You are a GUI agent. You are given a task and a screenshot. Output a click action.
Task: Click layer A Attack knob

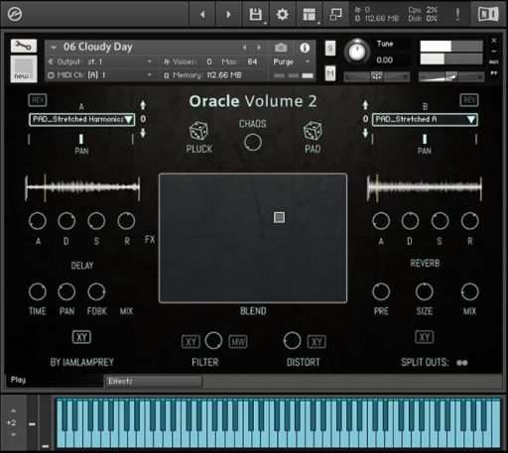pos(38,221)
